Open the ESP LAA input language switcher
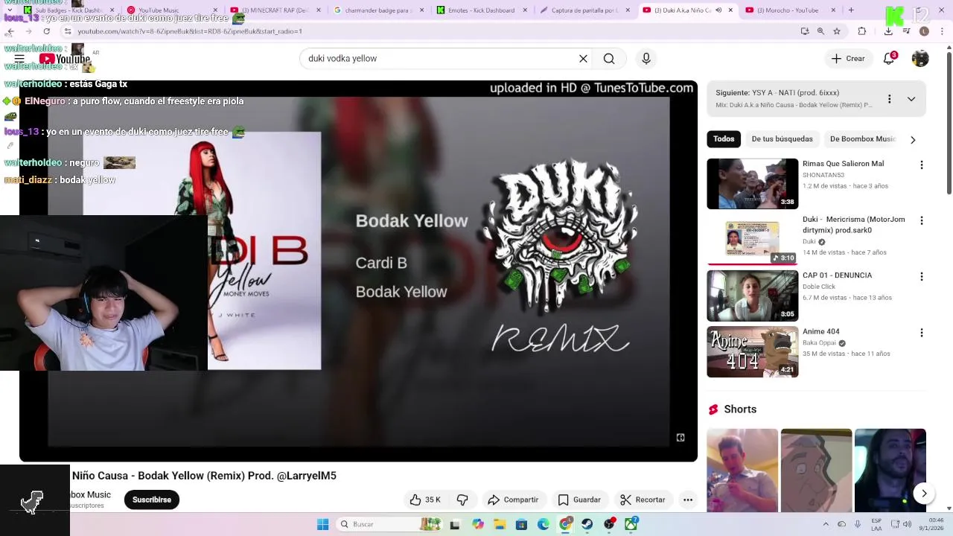This screenshot has width=953, height=536. pos(876,524)
